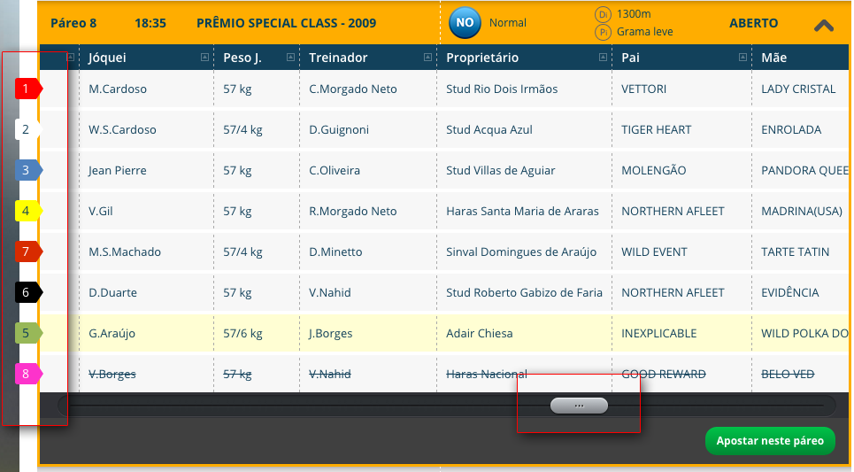The width and height of the screenshot is (854, 472).
Task: Click the Apostar neste páreo button
Action: (x=770, y=441)
